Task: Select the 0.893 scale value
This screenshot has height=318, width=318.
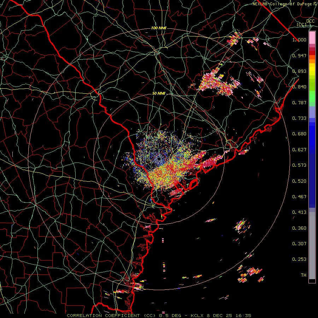Action: (299, 71)
